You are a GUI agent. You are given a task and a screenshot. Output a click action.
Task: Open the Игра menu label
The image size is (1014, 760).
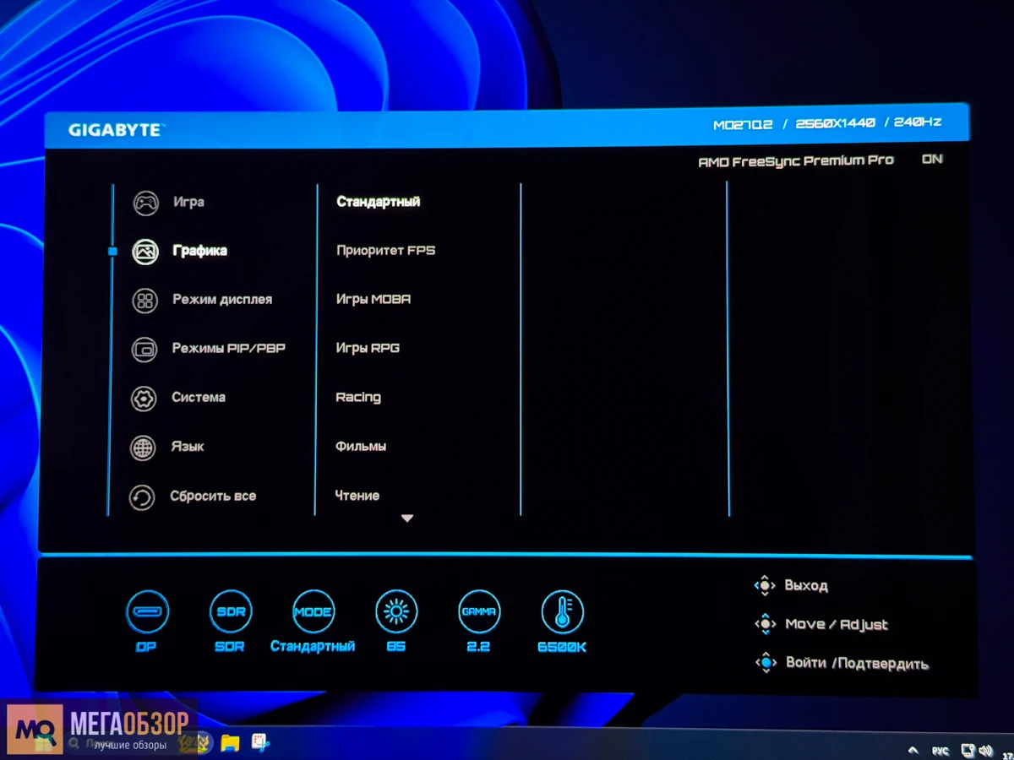[x=189, y=203]
